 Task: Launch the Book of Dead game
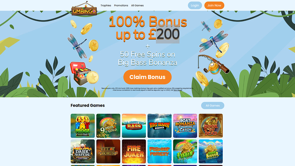[x=211, y=126]
